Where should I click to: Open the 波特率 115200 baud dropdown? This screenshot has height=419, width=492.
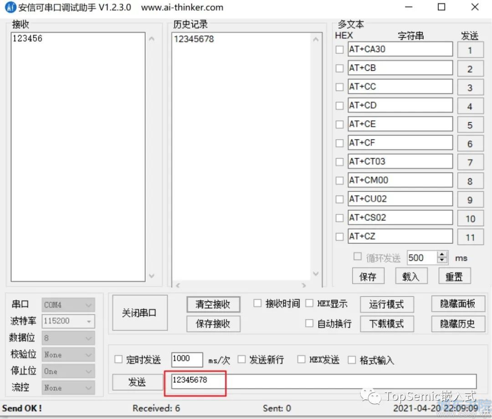point(68,321)
